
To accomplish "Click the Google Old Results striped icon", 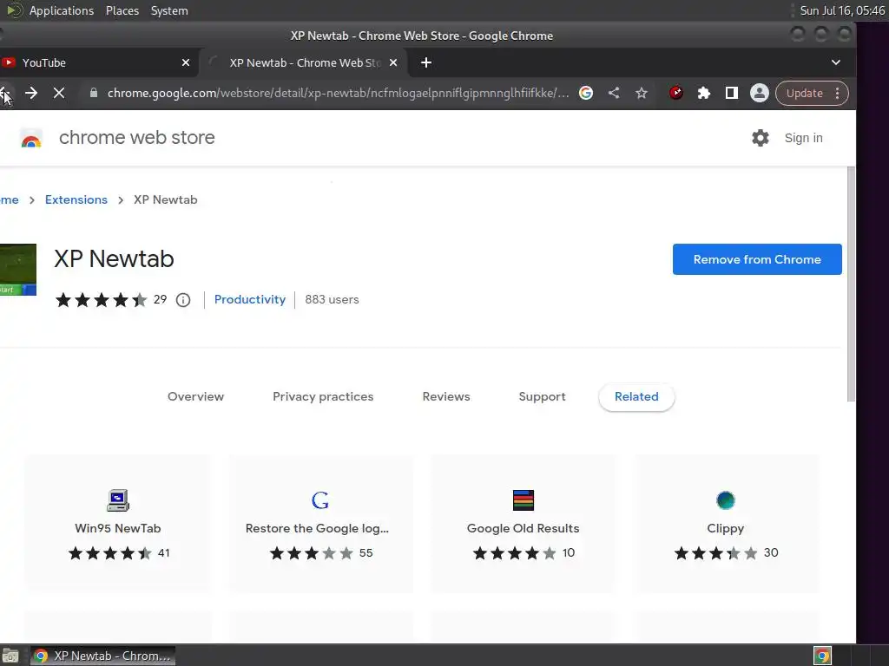I will point(524,500).
